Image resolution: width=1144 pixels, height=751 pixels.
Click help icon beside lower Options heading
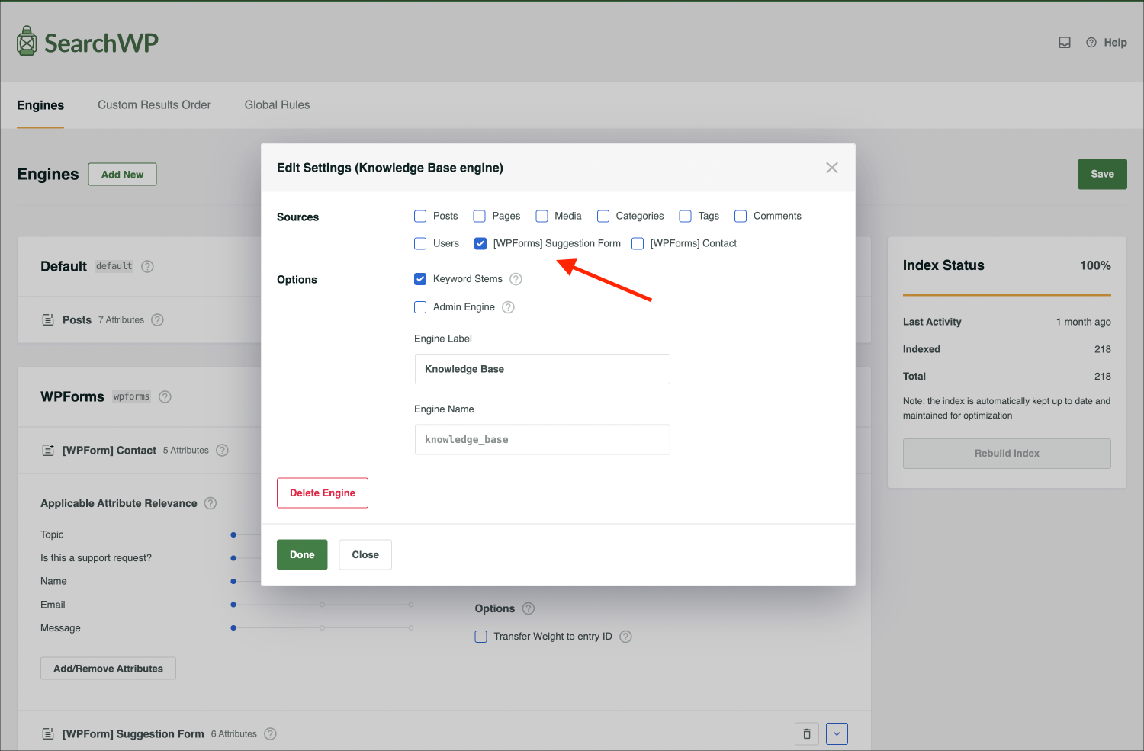coord(529,608)
